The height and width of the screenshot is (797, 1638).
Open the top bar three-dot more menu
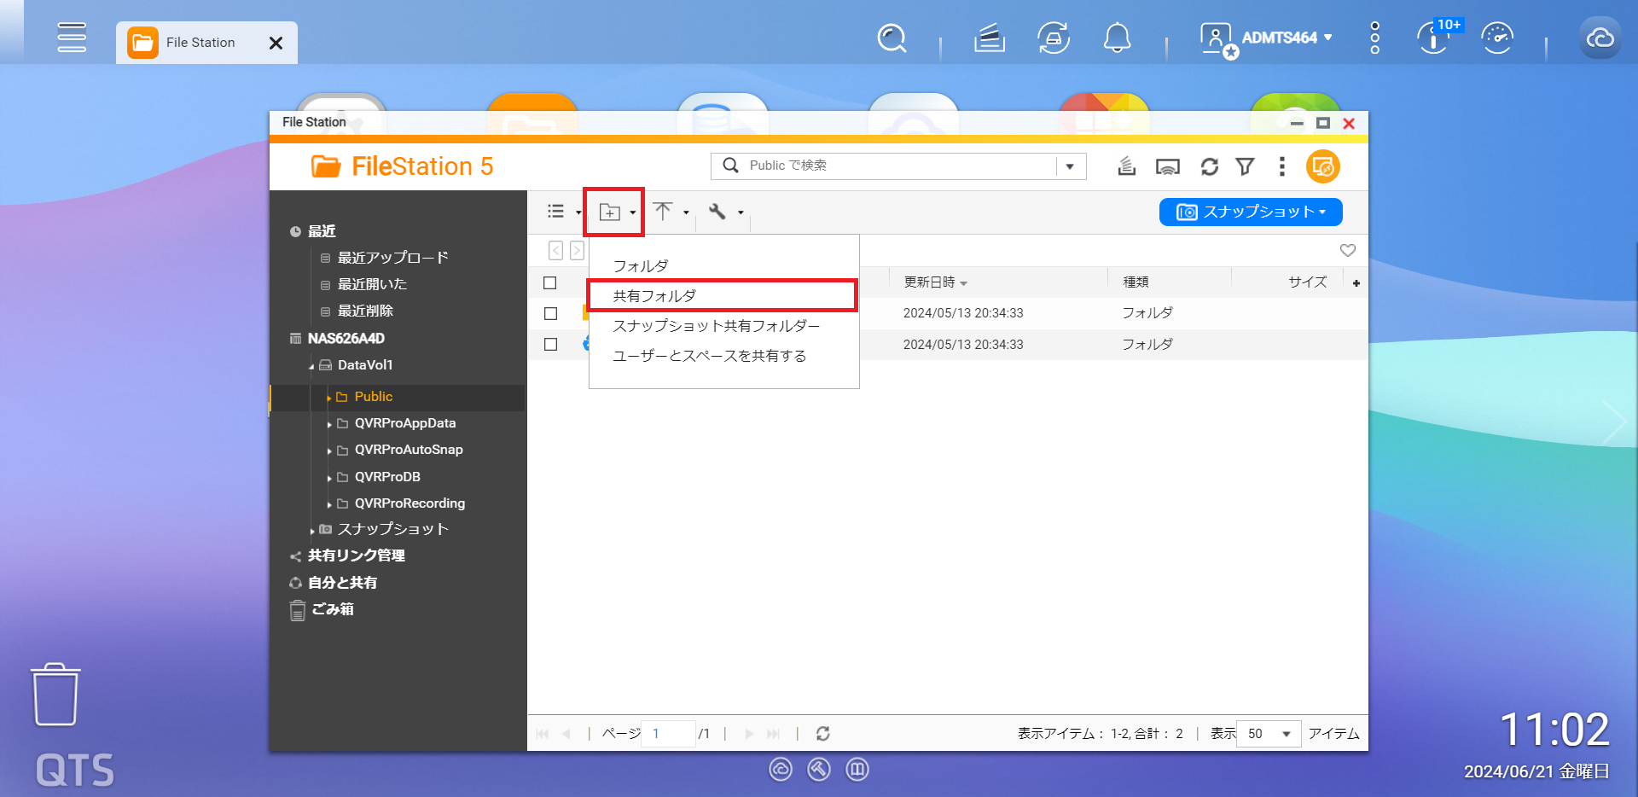click(1374, 38)
